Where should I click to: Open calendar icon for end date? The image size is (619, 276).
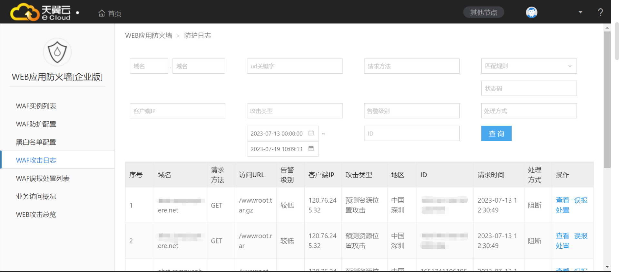point(311,149)
